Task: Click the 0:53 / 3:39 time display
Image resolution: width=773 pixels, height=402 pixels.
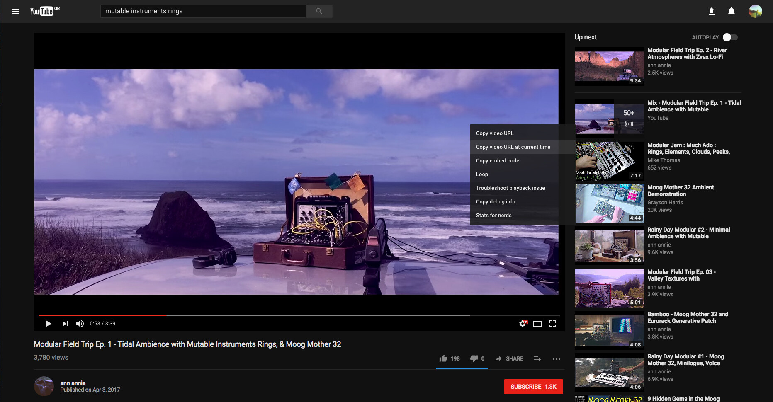Action: (x=102, y=324)
